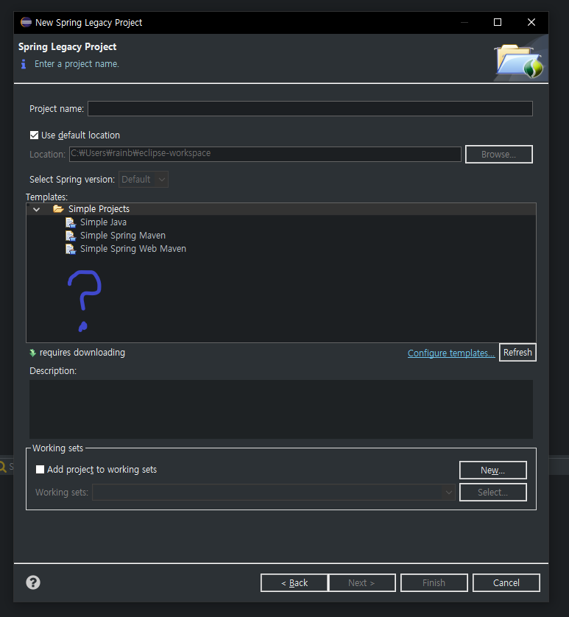The width and height of the screenshot is (569, 617).
Task: Click the Finish button
Action: tap(434, 583)
